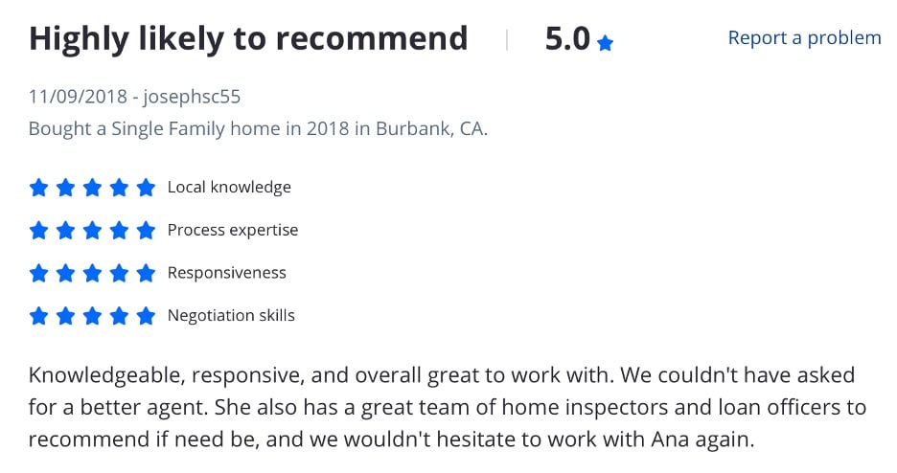The height and width of the screenshot is (473, 897).
Task: Click the fifth star for Responsiveness
Action: 146,274
